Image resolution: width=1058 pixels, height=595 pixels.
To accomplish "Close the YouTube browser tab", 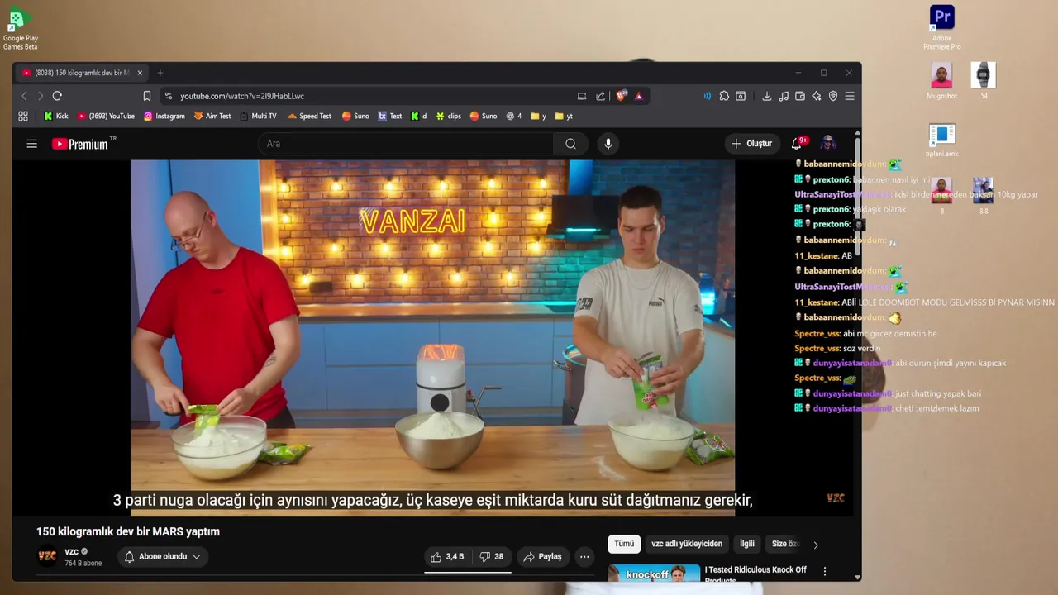I will point(140,73).
